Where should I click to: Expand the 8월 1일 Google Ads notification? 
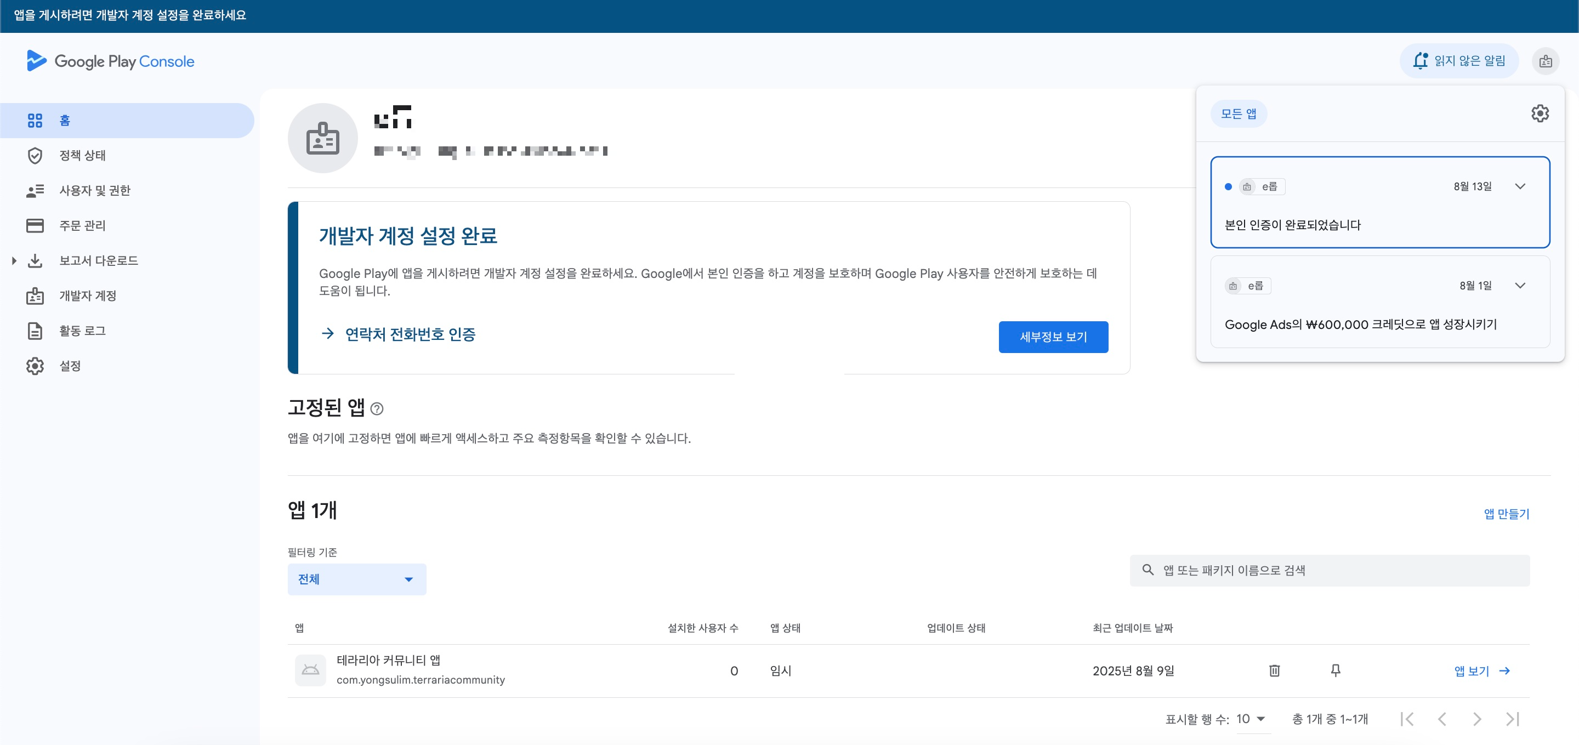coord(1520,286)
